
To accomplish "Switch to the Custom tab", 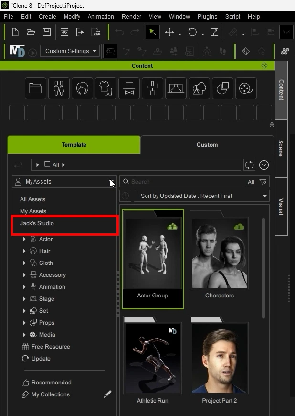I will [x=207, y=145].
